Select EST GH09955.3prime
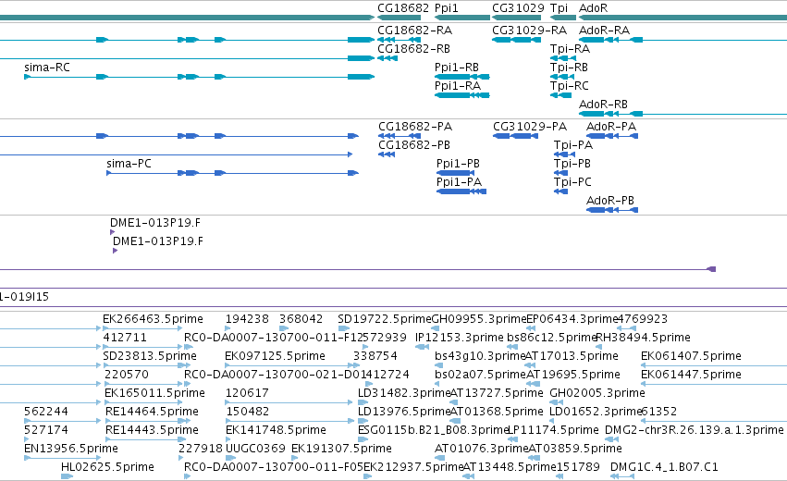The height and width of the screenshot is (481, 787). pyautogui.click(x=479, y=319)
